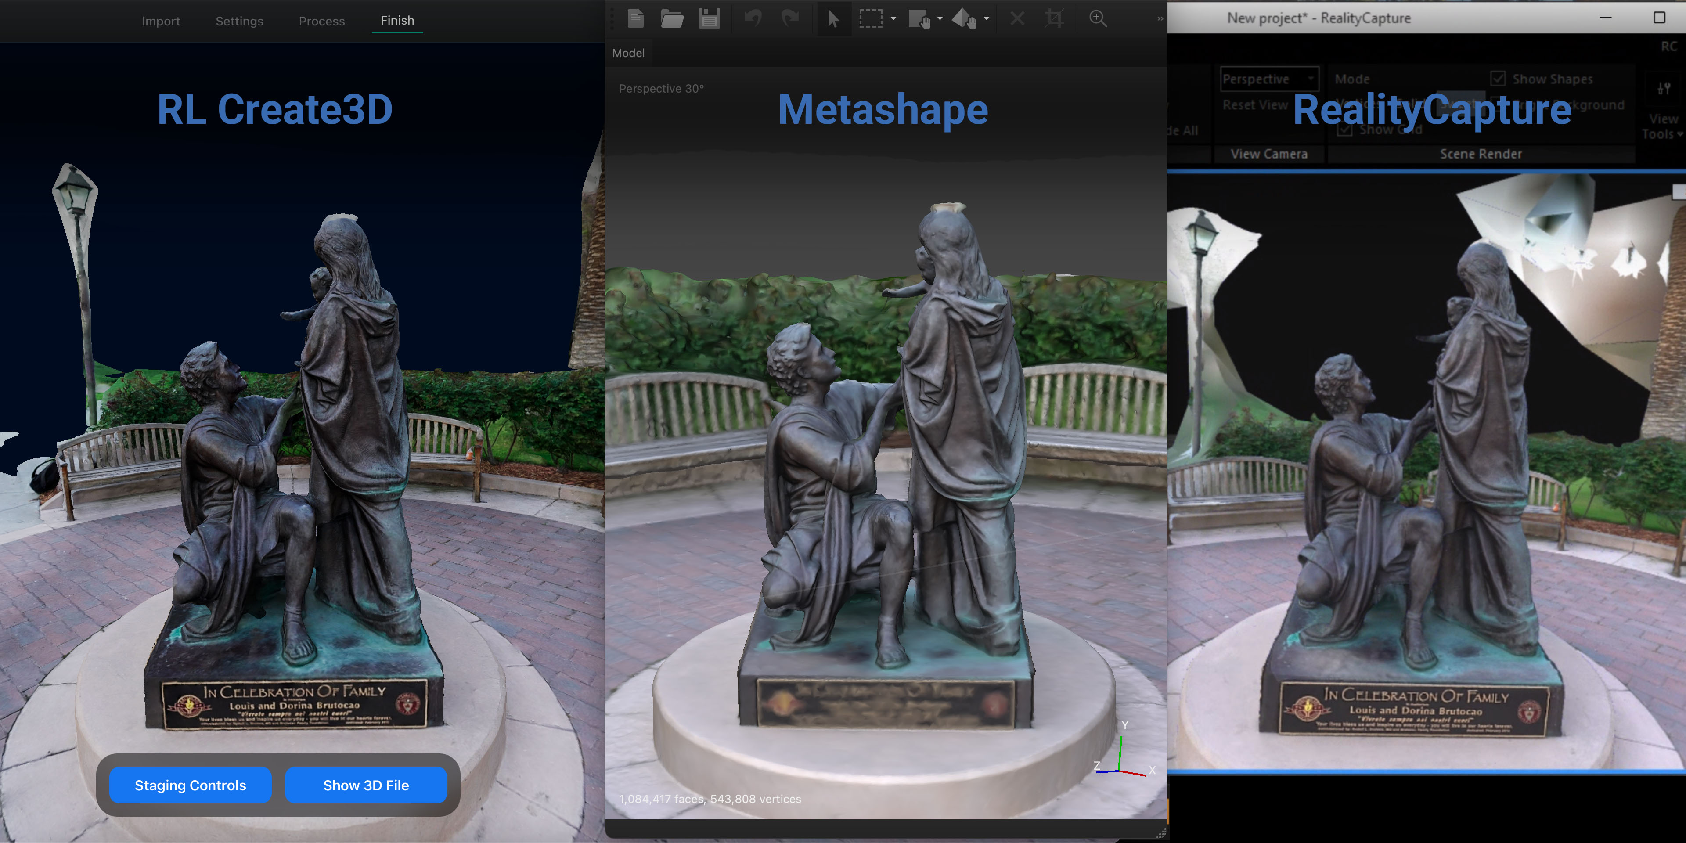The image size is (1686, 843).
Task: Open the Perspective dropdown in RealityCapture
Action: tap(1269, 79)
